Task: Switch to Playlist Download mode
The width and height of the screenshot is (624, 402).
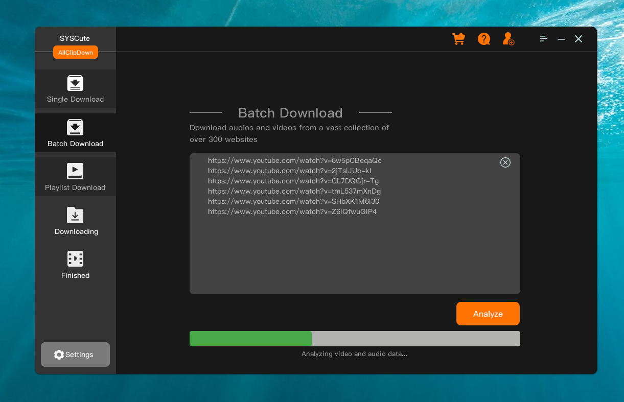Action: point(75,177)
